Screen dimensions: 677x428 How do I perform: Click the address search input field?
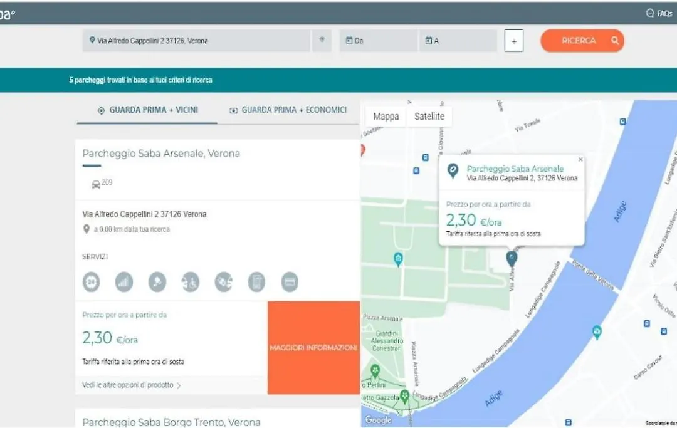[196, 41]
